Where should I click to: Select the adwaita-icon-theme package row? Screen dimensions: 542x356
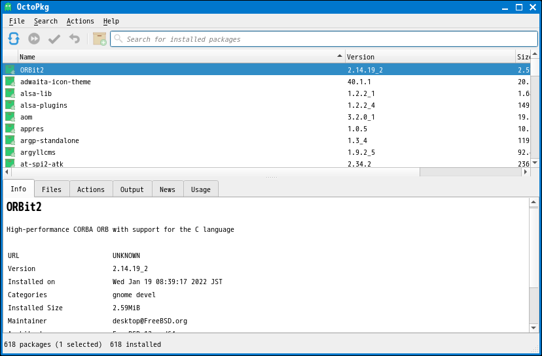click(266, 82)
